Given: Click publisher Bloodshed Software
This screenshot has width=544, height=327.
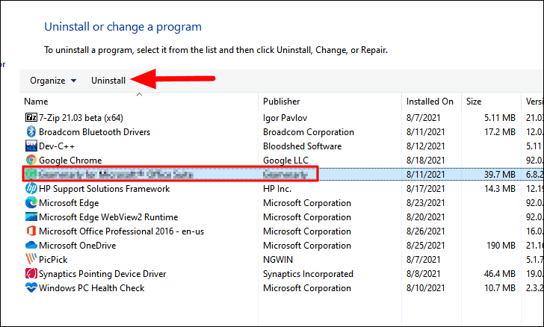Looking at the screenshot, I should tap(302, 146).
